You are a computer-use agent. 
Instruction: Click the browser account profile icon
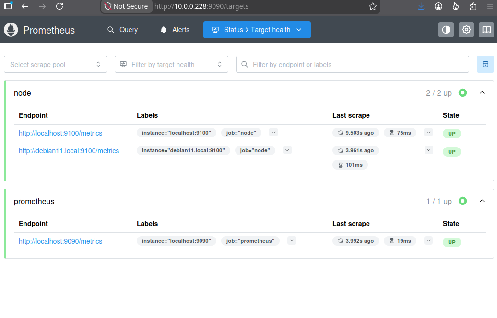tap(438, 6)
